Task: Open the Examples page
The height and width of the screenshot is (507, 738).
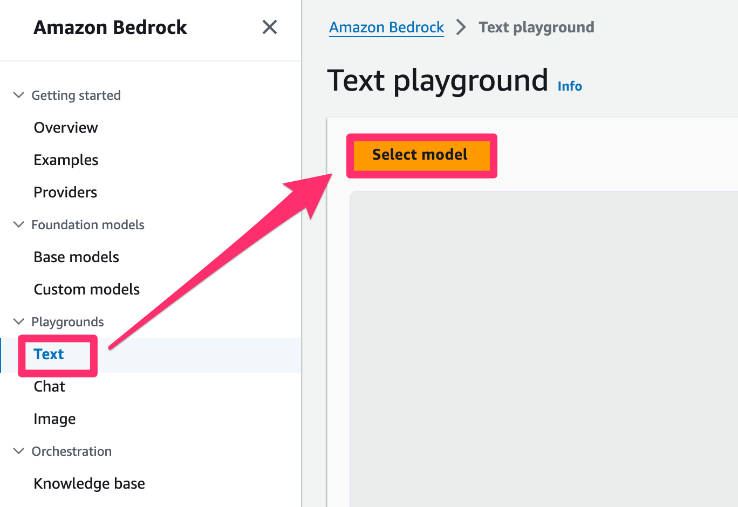Action: [66, 160]
